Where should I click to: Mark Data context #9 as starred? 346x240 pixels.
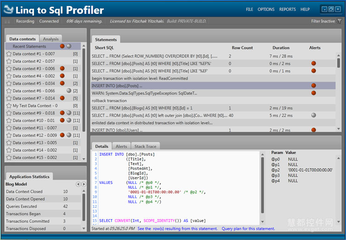(x=9, y=113)
